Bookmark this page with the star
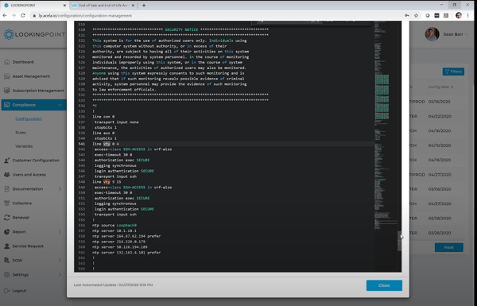This screenshot has width=477, height=306. tap(416, 16)
